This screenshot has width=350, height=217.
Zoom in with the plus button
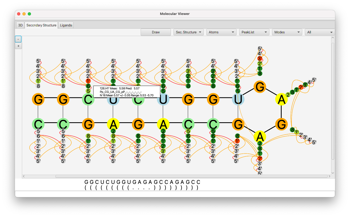[x=18, y=46]
